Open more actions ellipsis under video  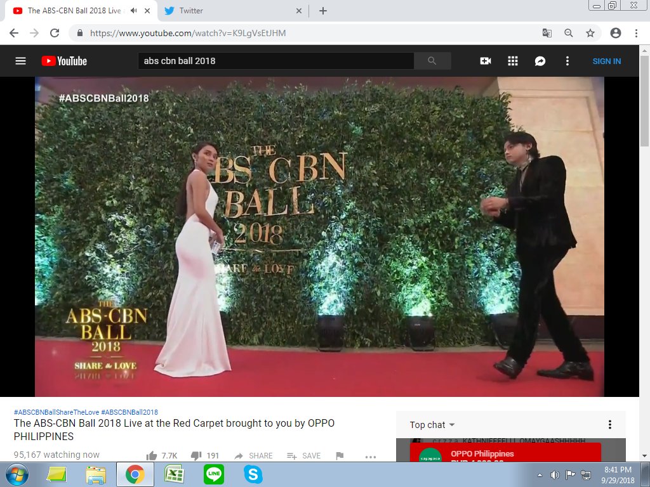371,457
